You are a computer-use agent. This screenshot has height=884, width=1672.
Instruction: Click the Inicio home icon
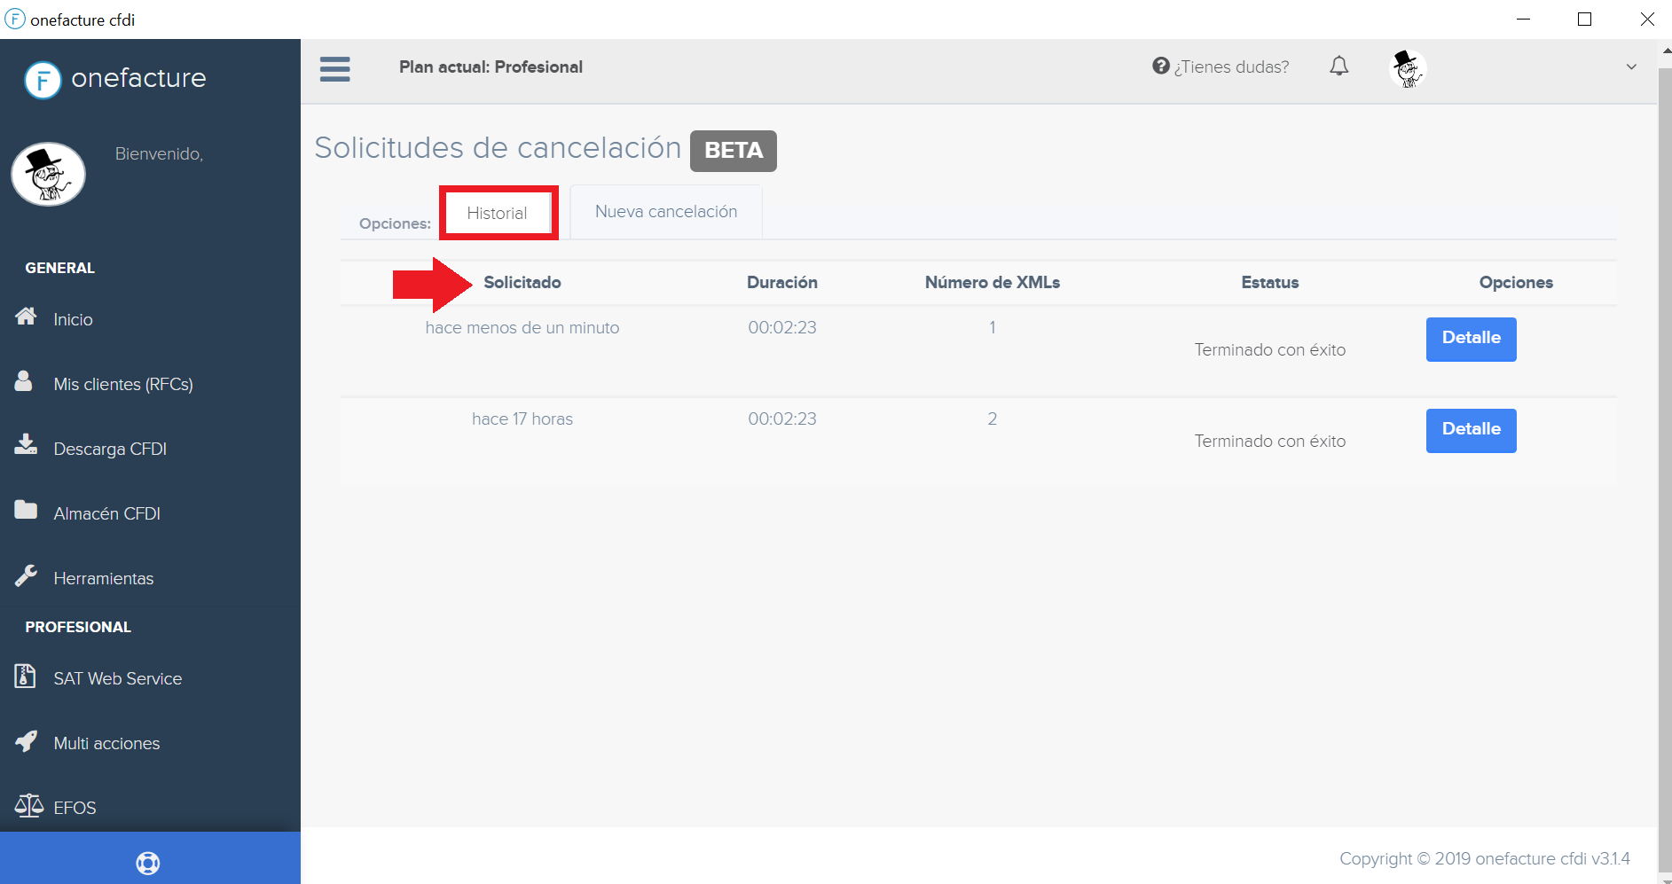26,317
